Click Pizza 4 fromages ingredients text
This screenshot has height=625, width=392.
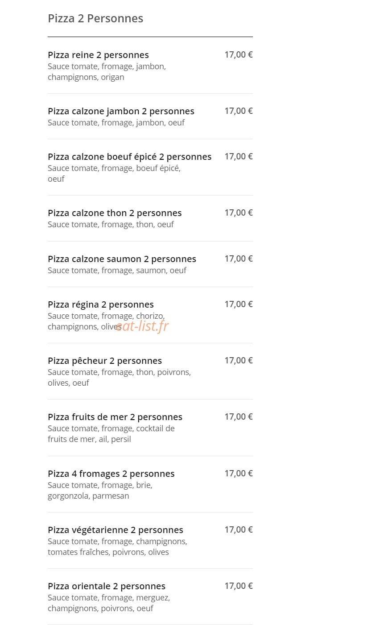tap(100, 491)
